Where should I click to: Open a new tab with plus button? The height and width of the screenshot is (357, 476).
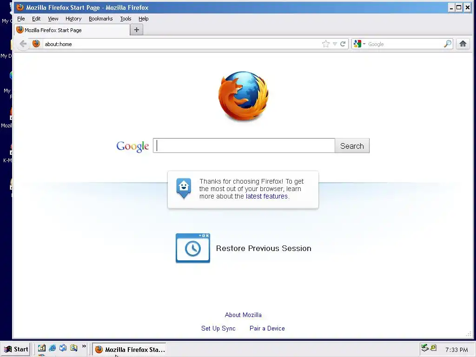tap(137, 30)
